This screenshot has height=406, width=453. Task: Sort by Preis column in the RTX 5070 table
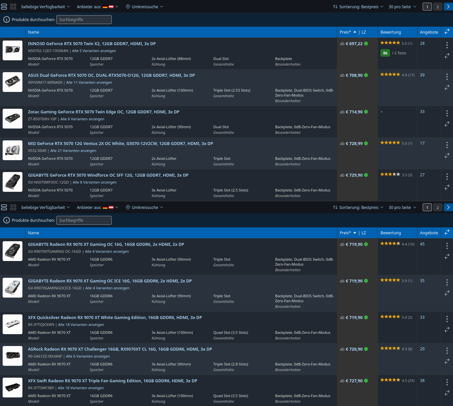(x=348, y=32)
